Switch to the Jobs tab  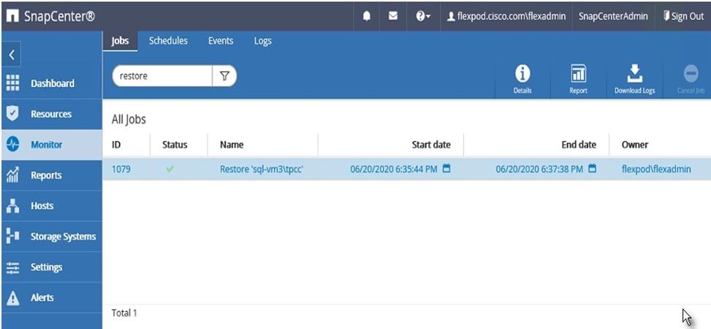pyautogui.click(x=120, y=41)
